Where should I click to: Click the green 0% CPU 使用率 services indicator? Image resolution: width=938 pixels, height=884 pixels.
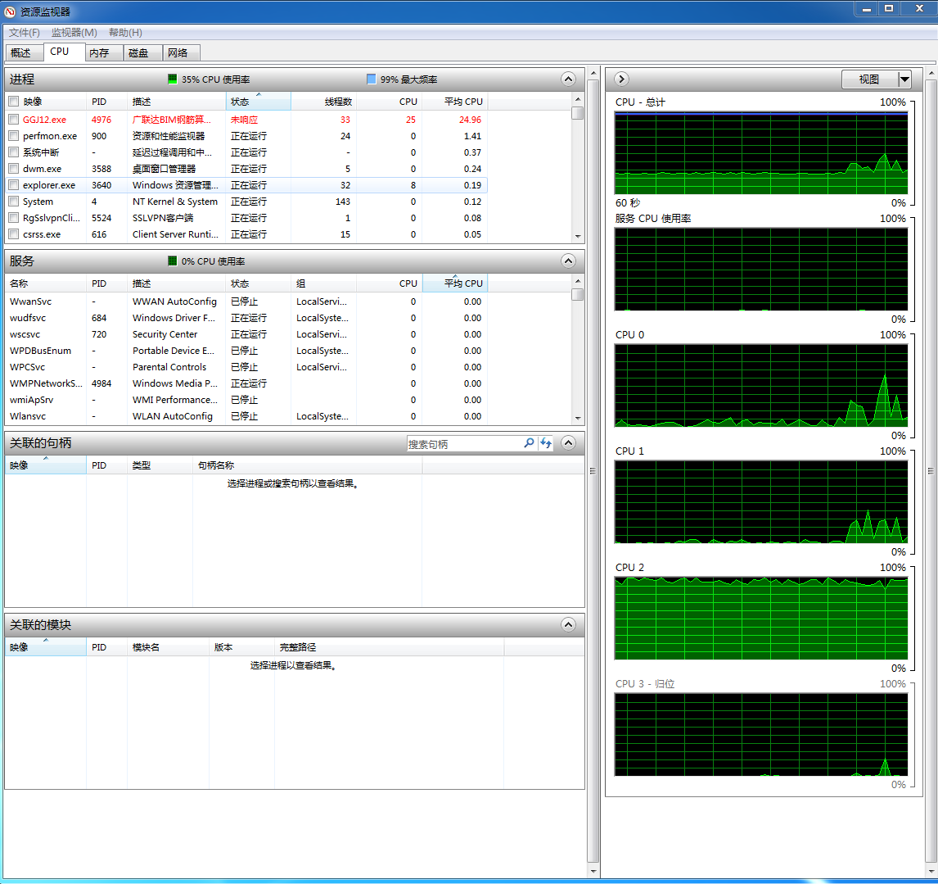click(172, 261)
